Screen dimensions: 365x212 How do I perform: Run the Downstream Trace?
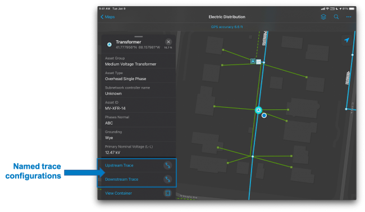tap(122, 179)
